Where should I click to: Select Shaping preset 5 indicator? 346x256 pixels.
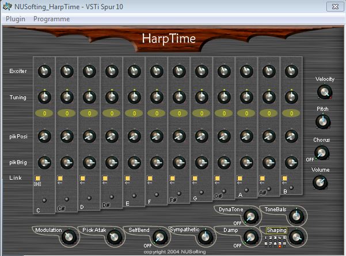click(x=284, y=241)
